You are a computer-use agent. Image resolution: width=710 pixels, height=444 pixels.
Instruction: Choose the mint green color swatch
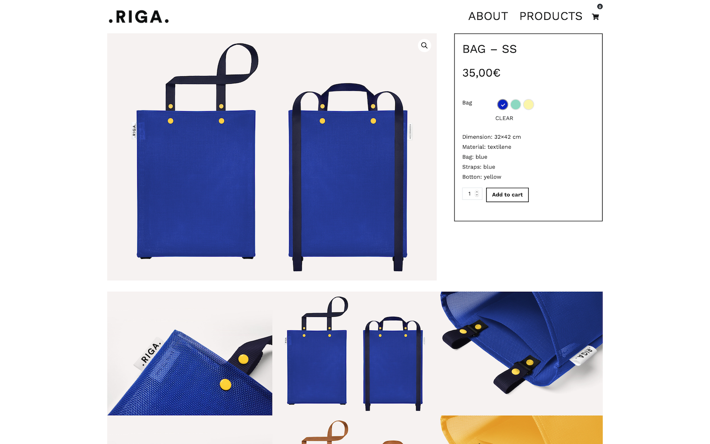(x=515, y=105)
